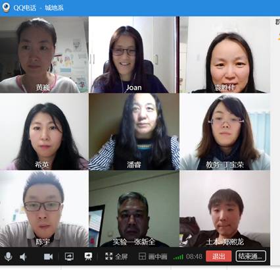Select the 袁胜佳 video tile
The width and height of the screenshot is (280, 270).
click(225, 55)
